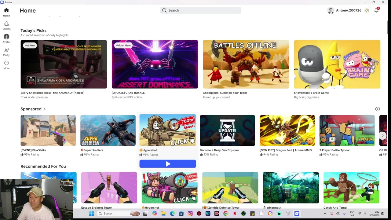Screen dimensions: 391x220
Task: Click the Hidden Gem badge
Action: click(x=123, y=46)
